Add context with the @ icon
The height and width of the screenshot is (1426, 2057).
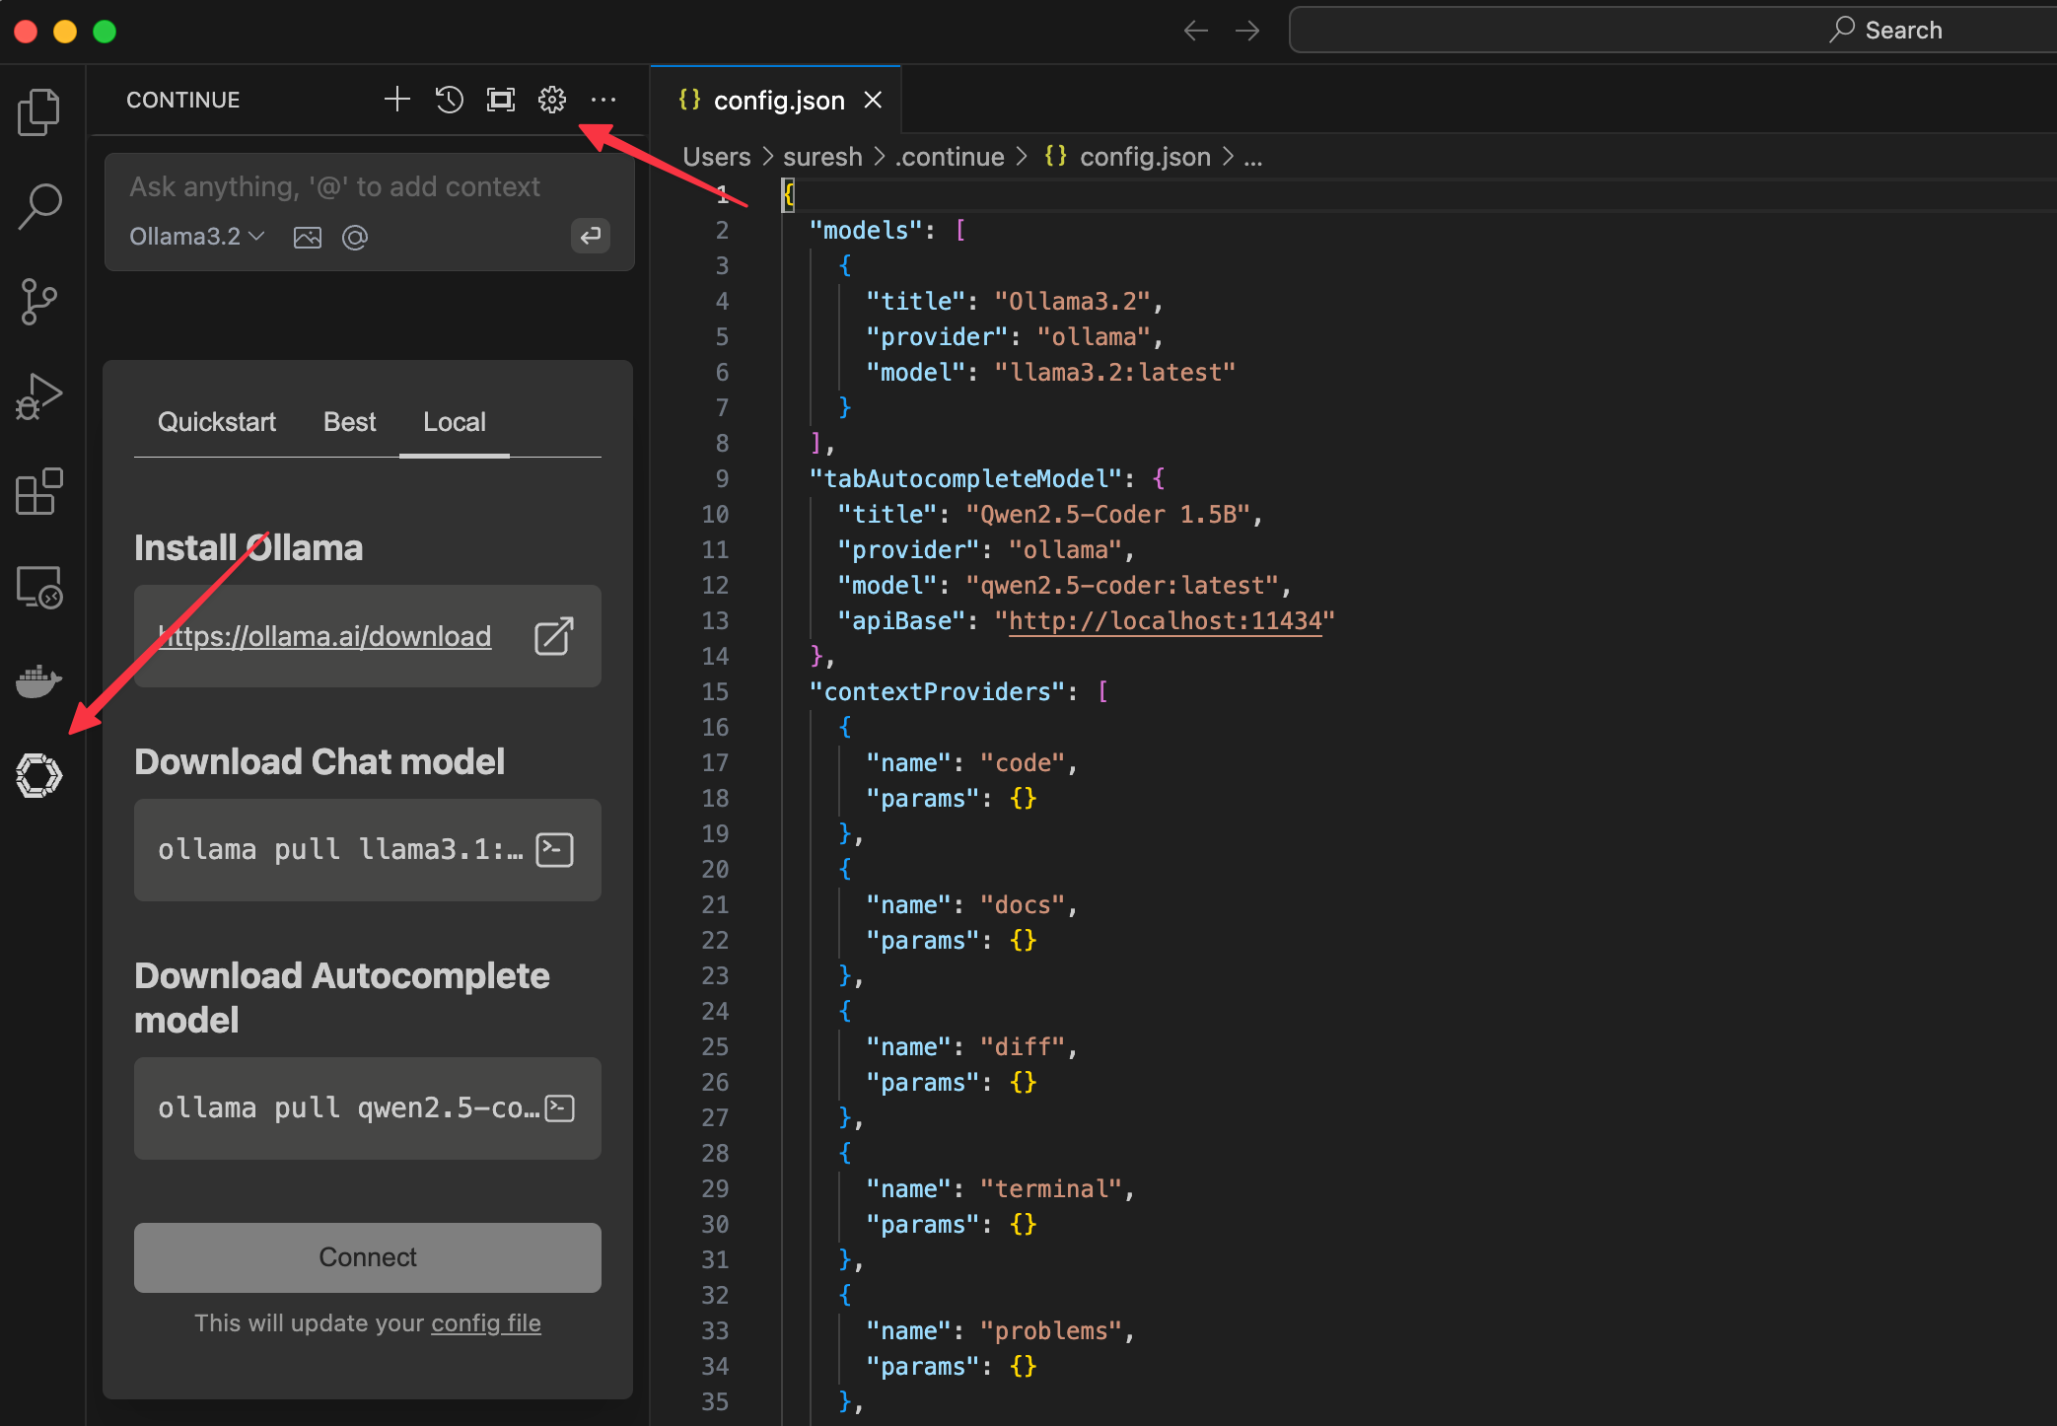click(x=355, y=237)
